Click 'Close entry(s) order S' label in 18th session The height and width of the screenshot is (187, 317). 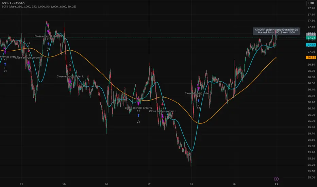tap(198, 93)
